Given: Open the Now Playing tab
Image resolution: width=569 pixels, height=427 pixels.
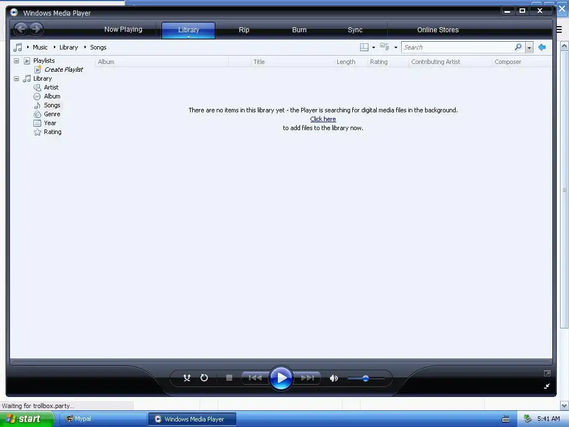Looking at the screenshot, I should [123, 29].
